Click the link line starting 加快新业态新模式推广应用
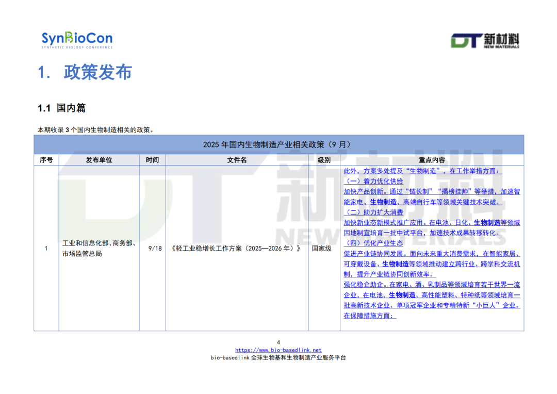 click(x=432, y=222)
